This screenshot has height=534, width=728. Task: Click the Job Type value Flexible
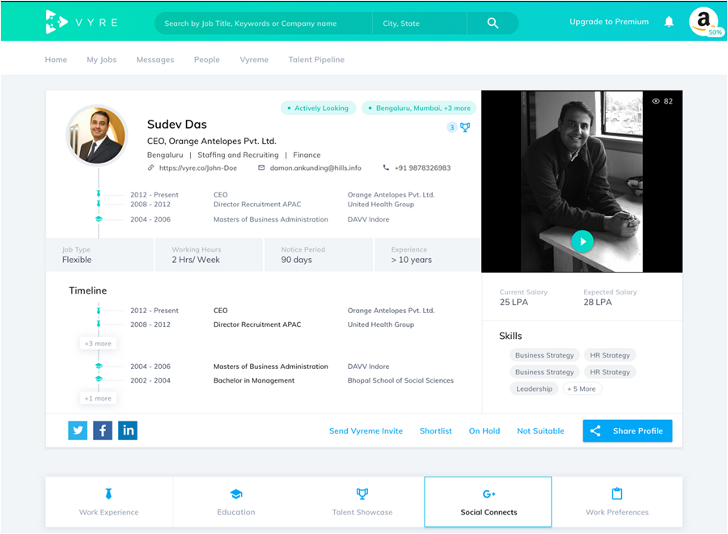point(77,260)
